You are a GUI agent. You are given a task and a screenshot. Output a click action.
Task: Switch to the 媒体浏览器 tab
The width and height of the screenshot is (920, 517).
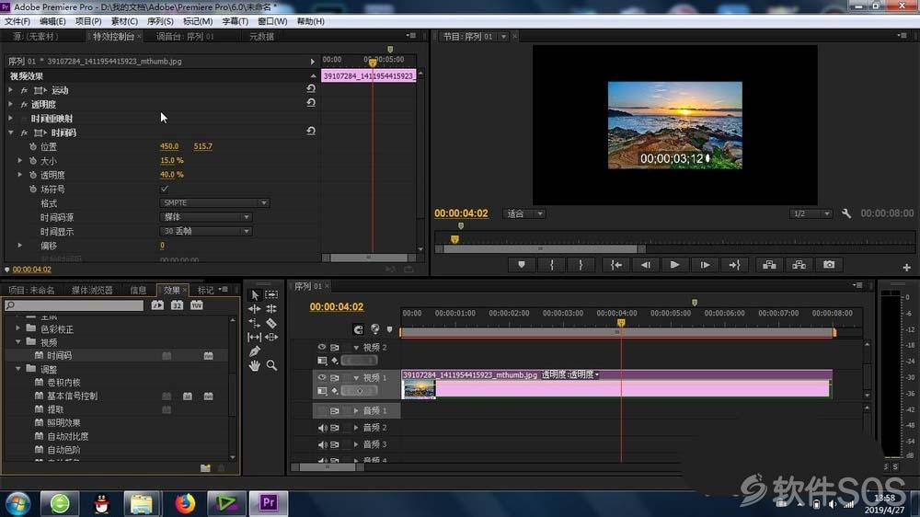pos(92,290)
